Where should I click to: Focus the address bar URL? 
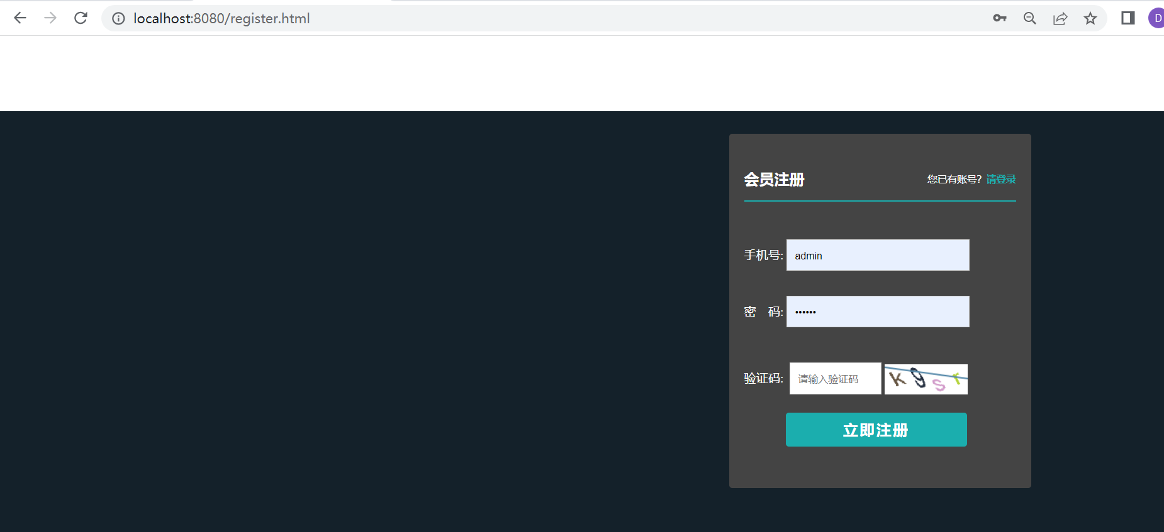point(221,19)
